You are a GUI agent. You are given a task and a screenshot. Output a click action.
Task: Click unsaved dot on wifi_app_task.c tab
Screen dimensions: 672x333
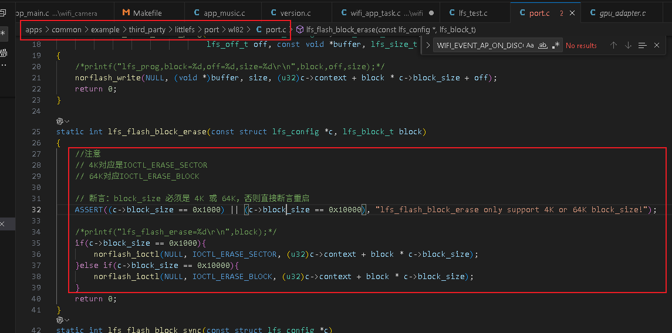[431, 13]
